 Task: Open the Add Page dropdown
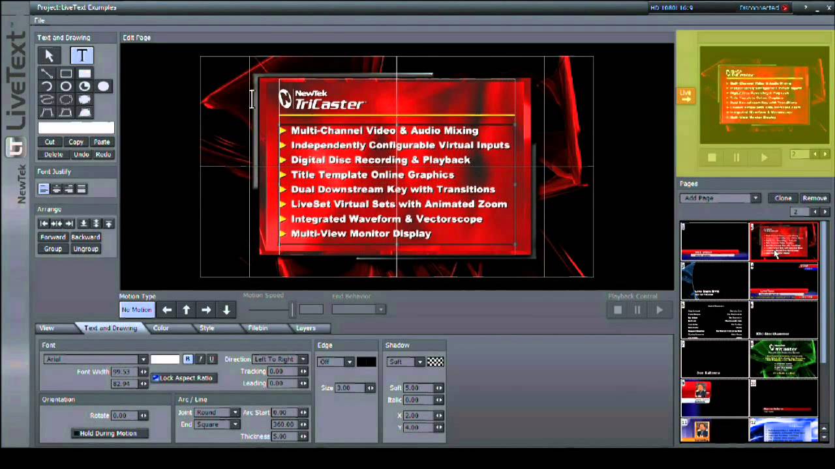click(720, 198)
